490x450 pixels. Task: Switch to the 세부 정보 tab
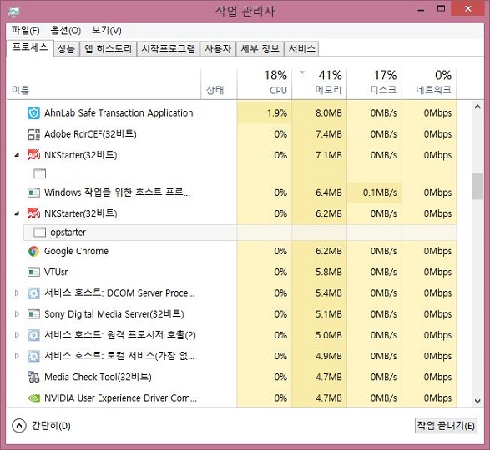[x=260, y=49]
